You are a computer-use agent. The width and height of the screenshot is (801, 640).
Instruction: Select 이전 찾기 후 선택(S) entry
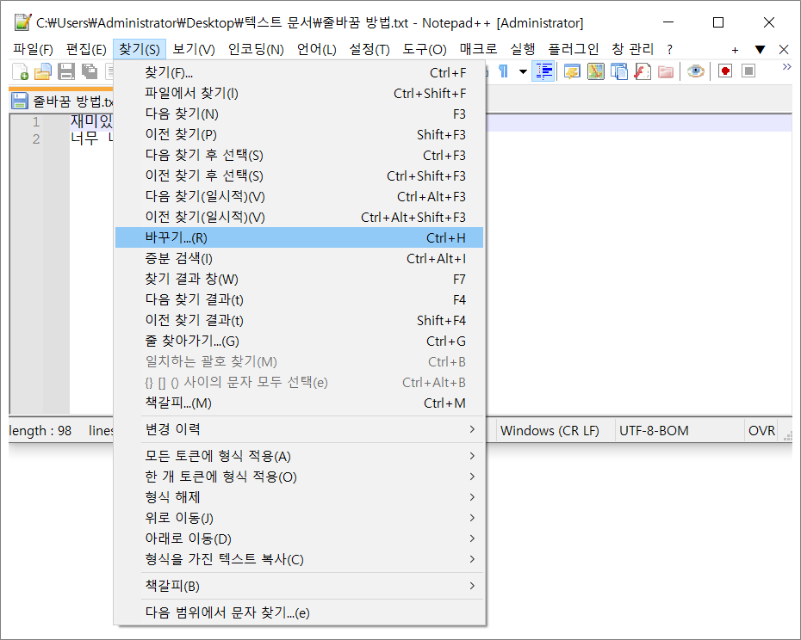point(300,175)
